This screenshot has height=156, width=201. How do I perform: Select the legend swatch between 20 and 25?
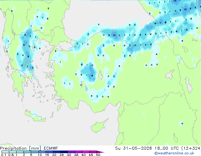pos(57,152)
